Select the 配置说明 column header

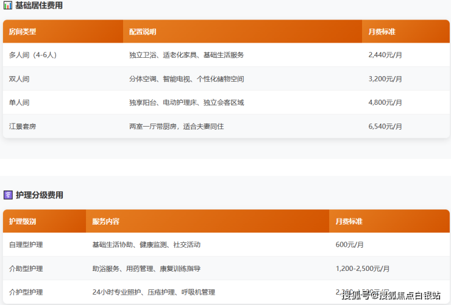(x=143, y=32)
